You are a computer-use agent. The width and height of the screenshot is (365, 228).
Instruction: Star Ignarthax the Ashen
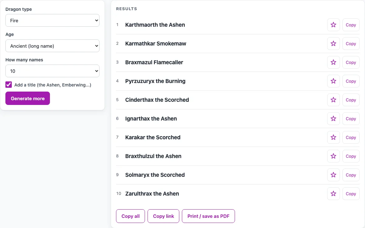pyautogui.click(x=333, y=119)
